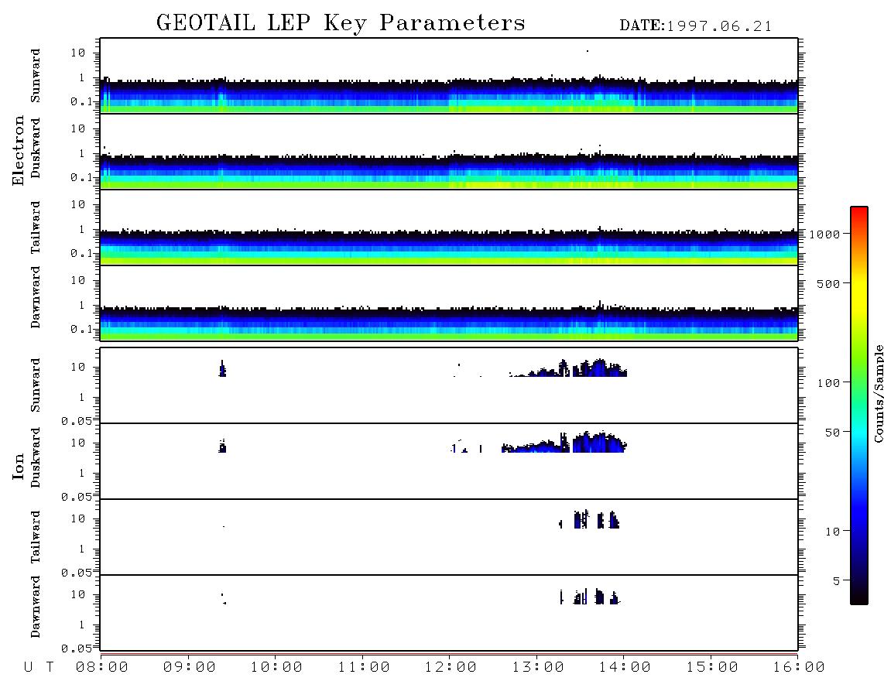Select the Electron "Dawnward" panel label

(36, 297)
